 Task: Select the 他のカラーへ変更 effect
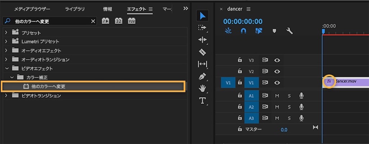(93, 86)
